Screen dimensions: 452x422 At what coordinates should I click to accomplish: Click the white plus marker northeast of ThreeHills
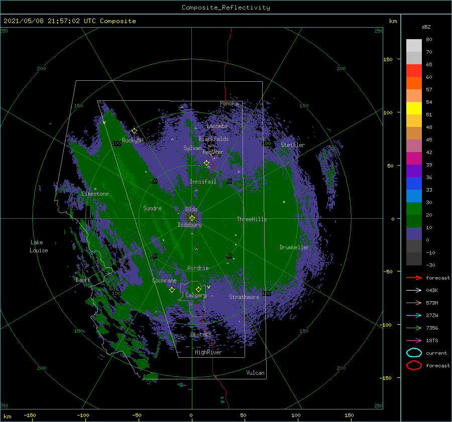[x=284, y=202]
